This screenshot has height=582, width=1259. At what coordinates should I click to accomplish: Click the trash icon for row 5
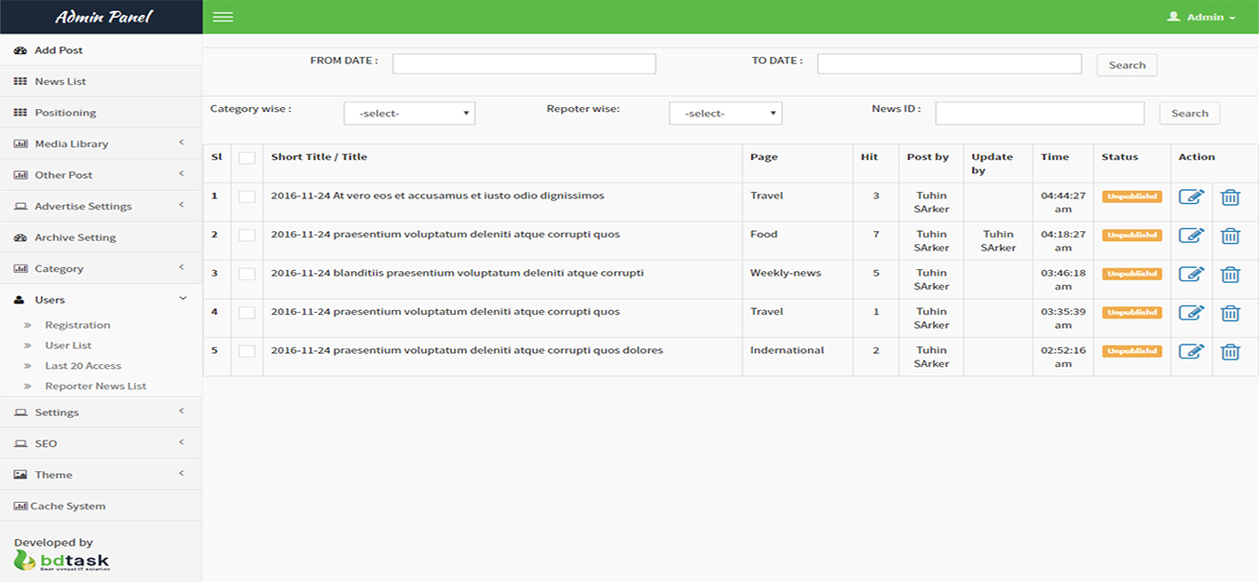[x=1230, y=352]
